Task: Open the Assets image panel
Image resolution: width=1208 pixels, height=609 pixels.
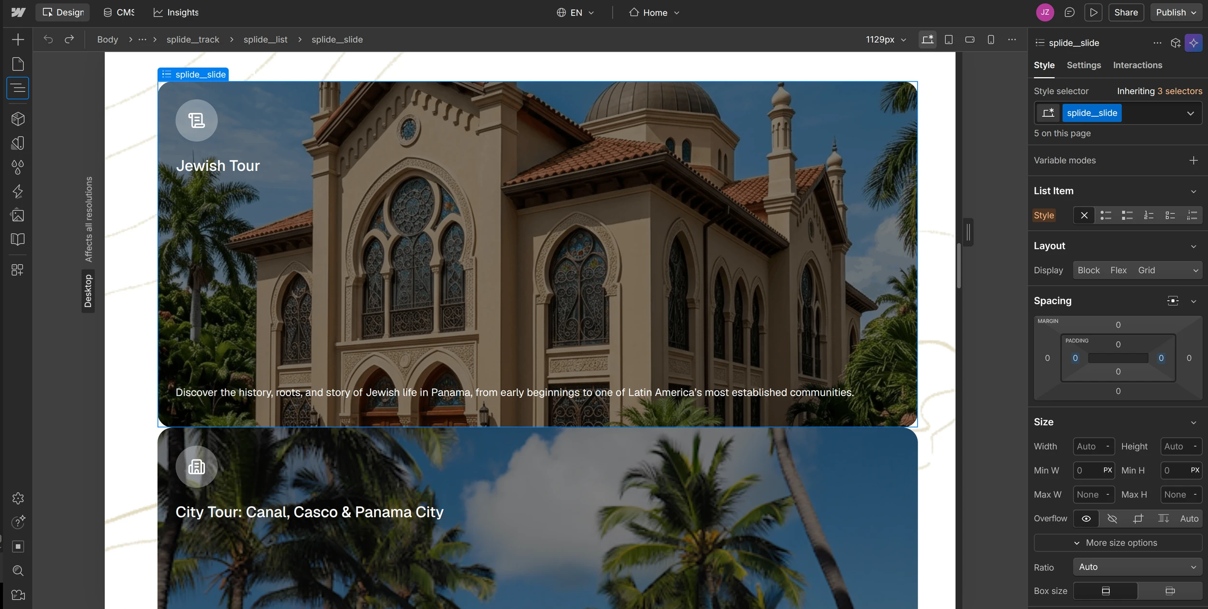Action: (x=18, y=215)
